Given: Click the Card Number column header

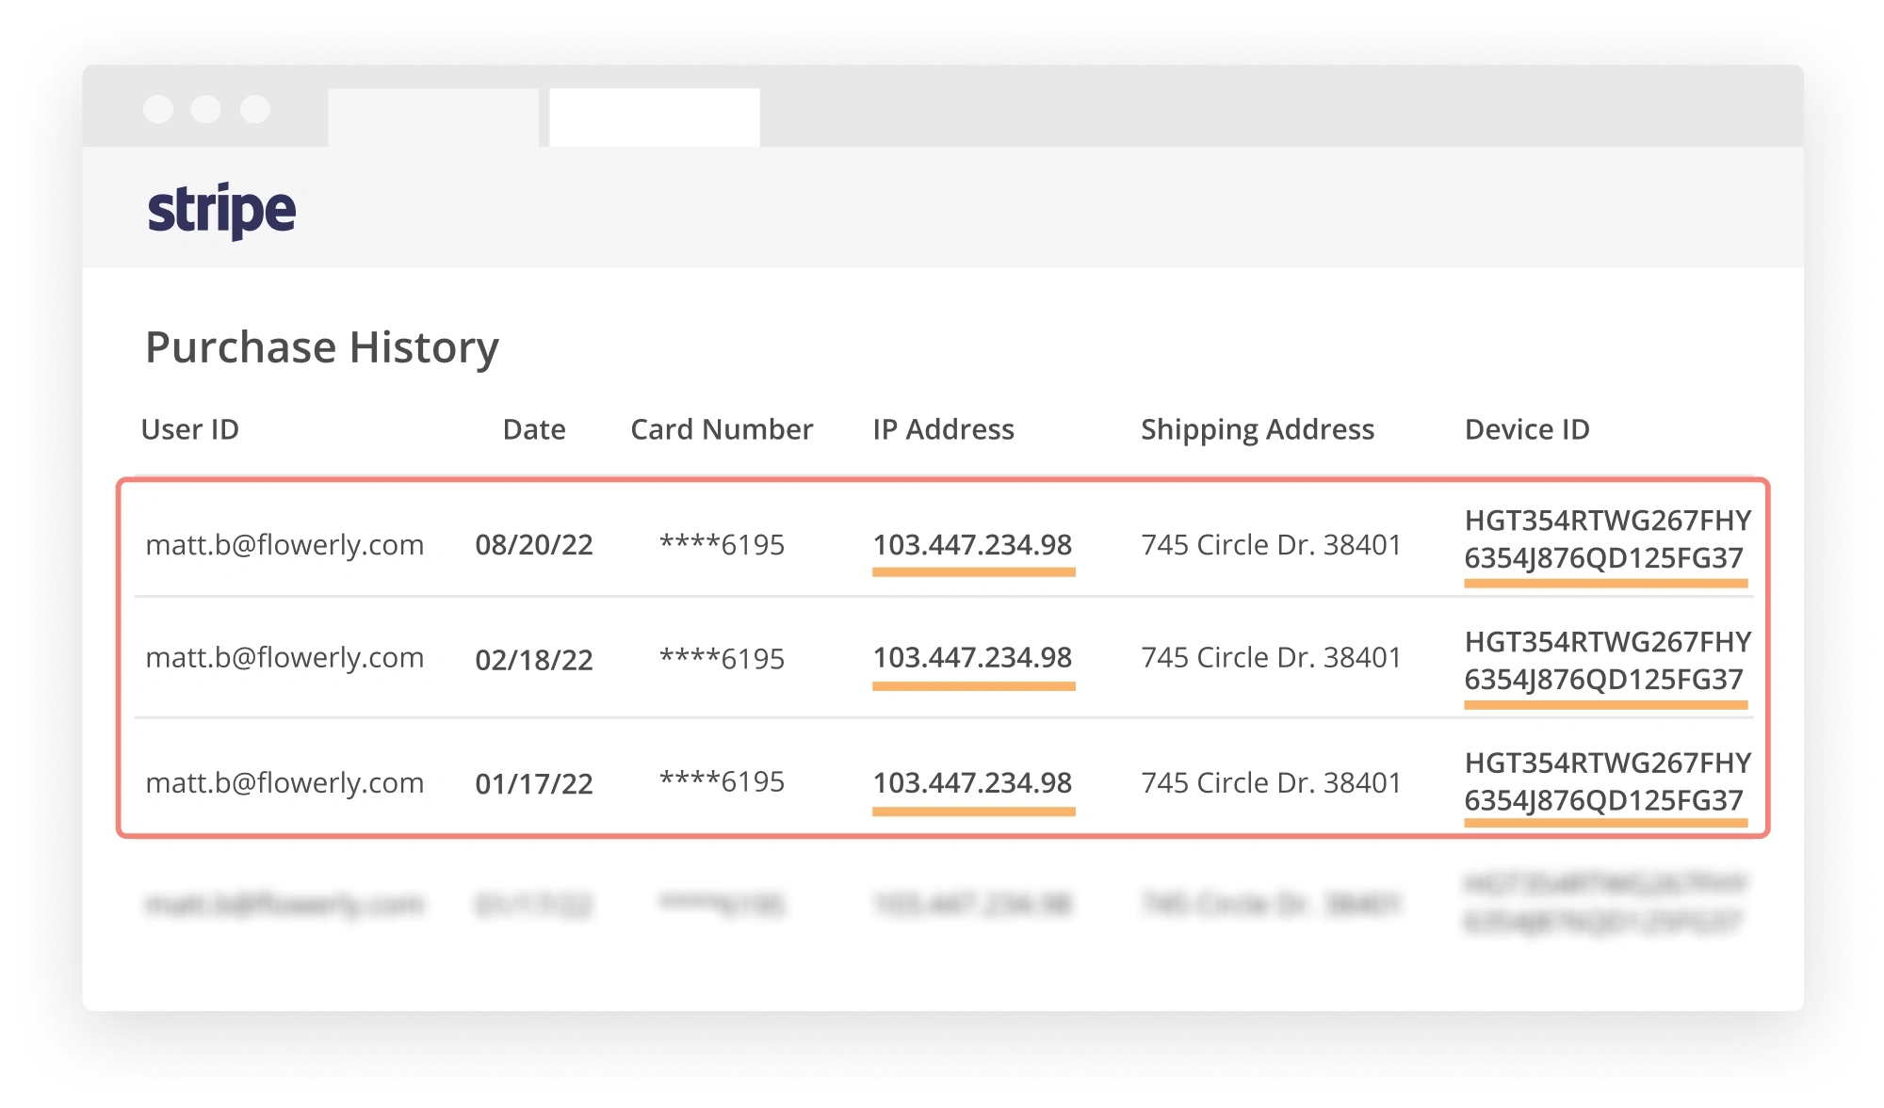Looking at the screenshot, I should [x=722, y=429].
